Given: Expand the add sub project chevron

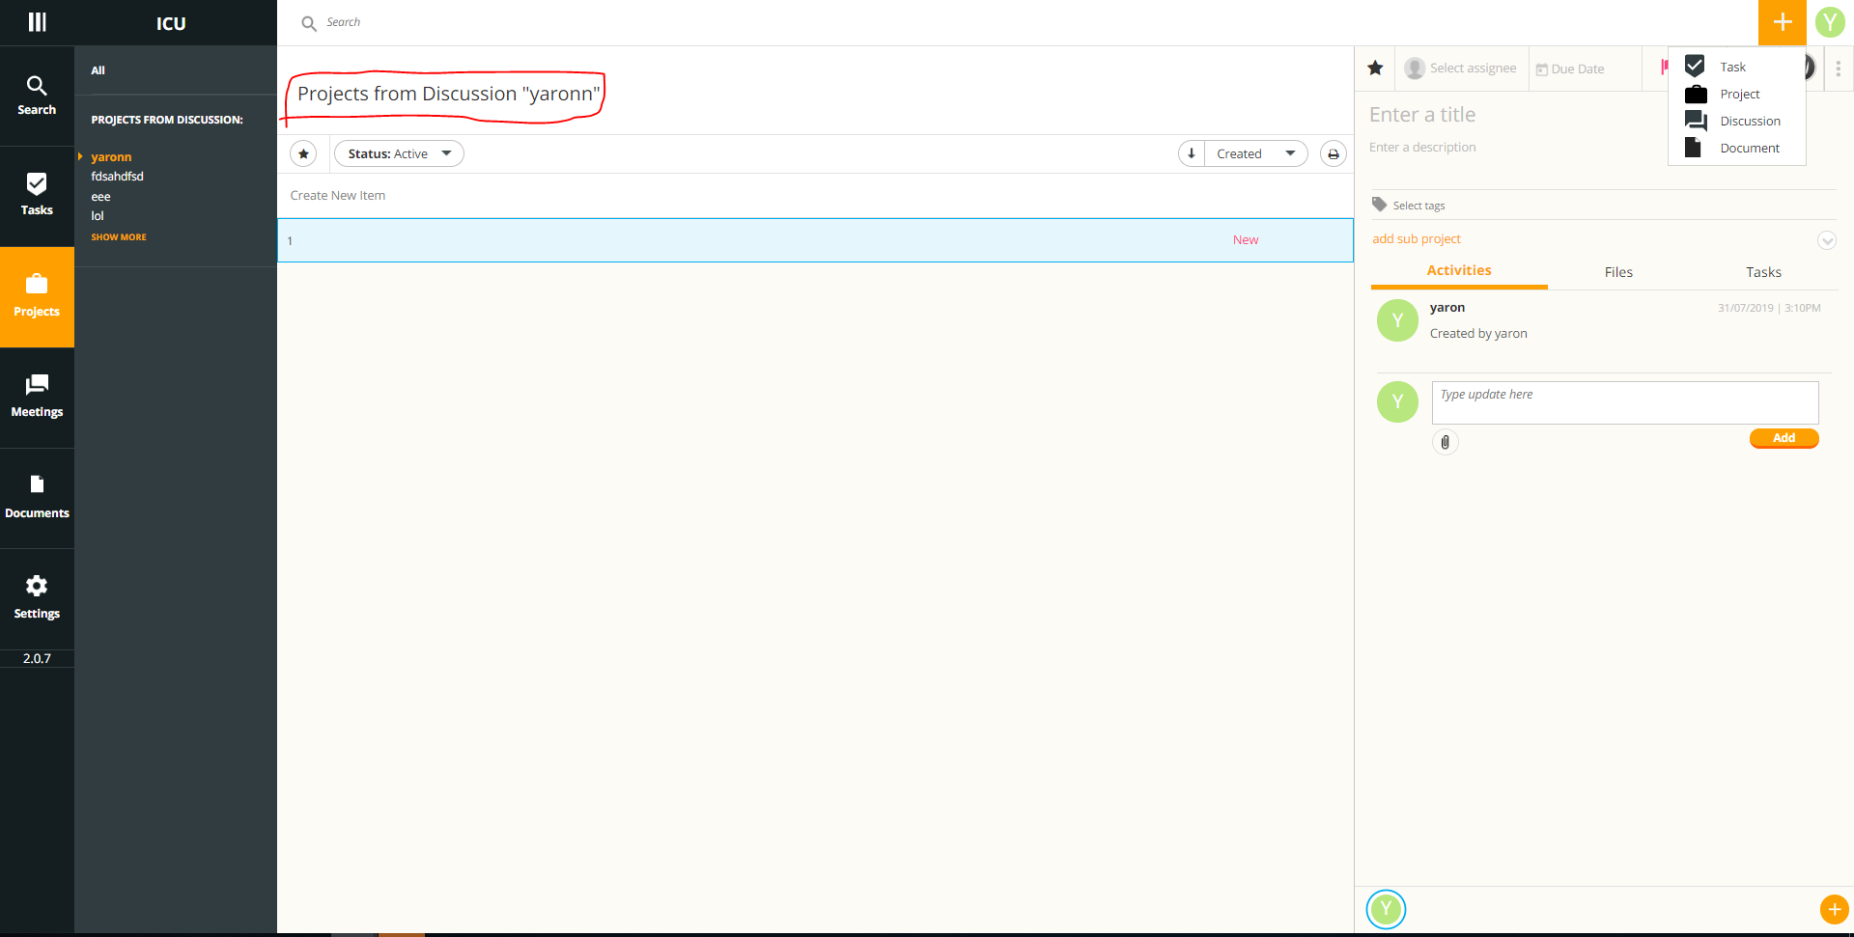Looking at the screenshot, I should pos(1827,240).
